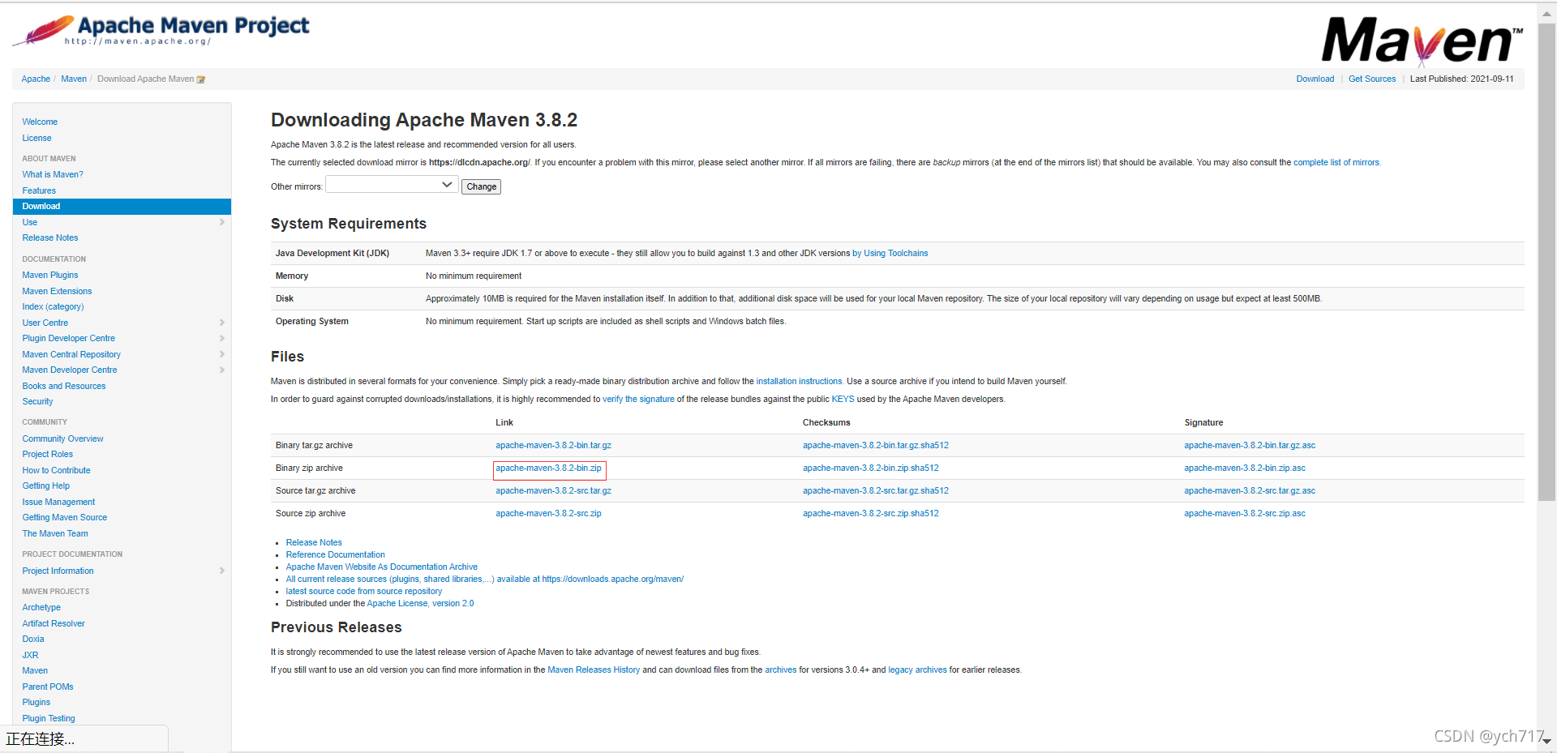Download apache-maven-3.8.2-bin.zip
This screenshot has width=1557, height=753.
(548, 468)
